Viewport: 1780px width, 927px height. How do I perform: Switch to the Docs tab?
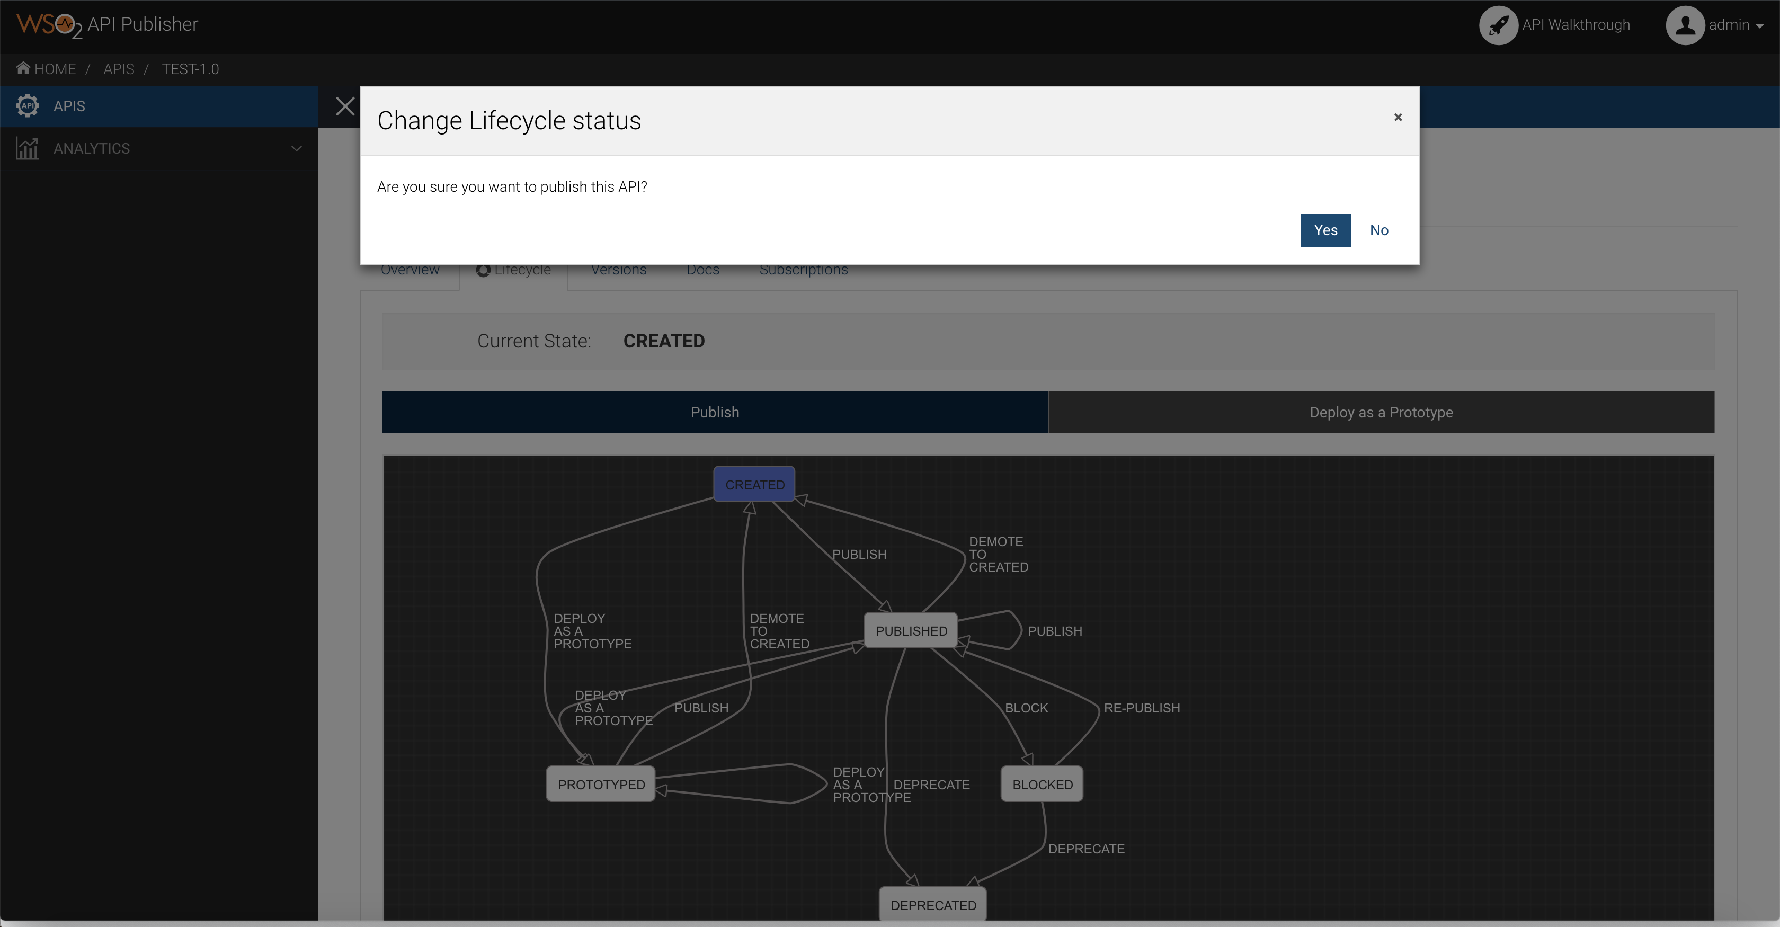703,270
